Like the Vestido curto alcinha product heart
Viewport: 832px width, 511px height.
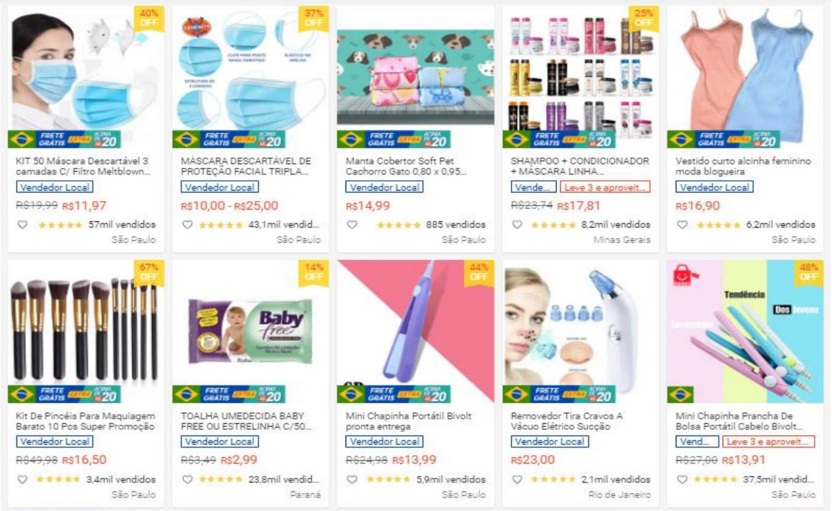click(x=682, y=224)
